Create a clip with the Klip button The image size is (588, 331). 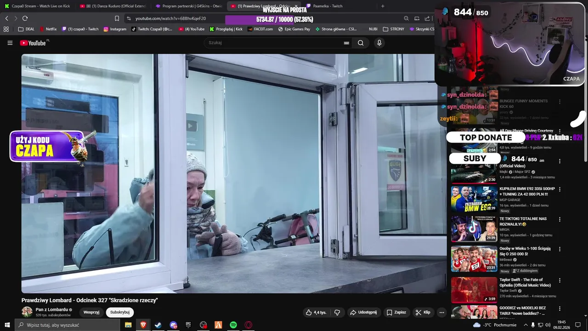click(423, 312)
